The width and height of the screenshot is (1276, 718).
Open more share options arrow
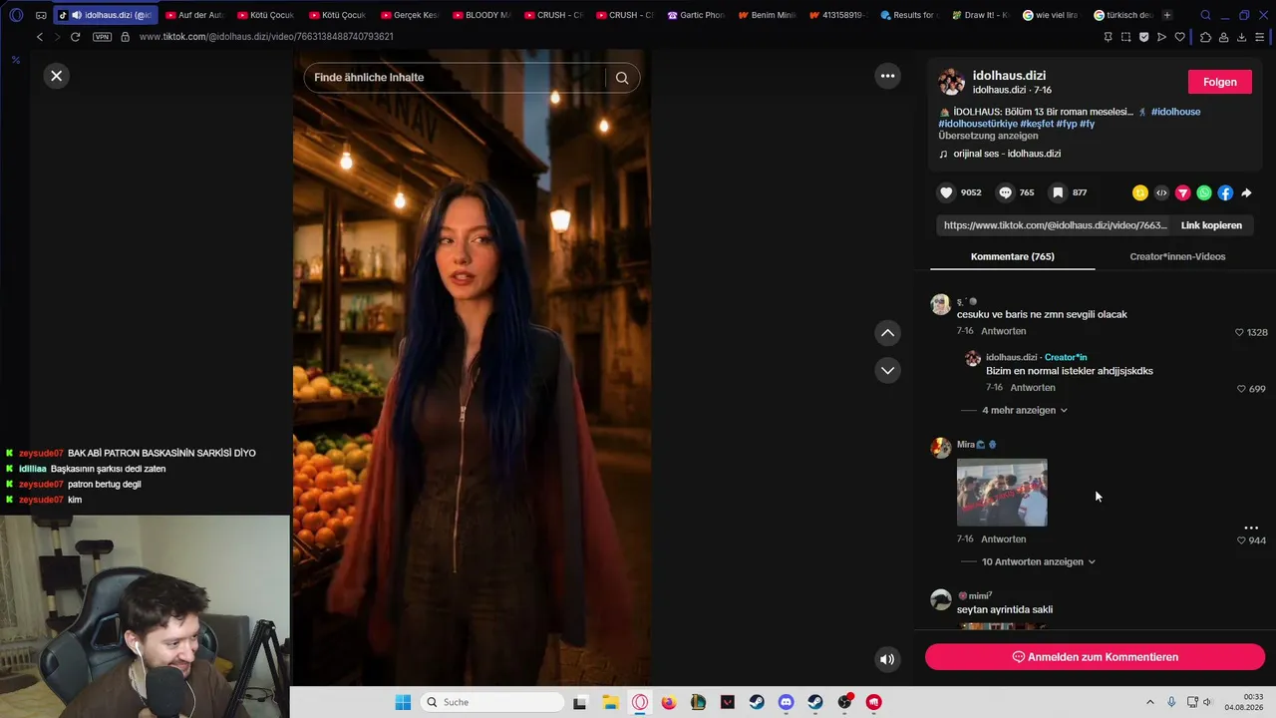[x=1246, y=192]
